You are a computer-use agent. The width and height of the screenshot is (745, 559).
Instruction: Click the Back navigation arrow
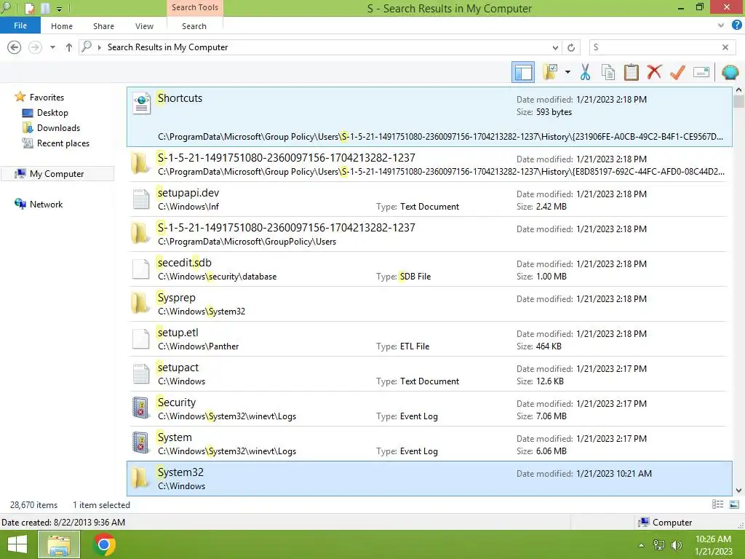coord(15,47)
